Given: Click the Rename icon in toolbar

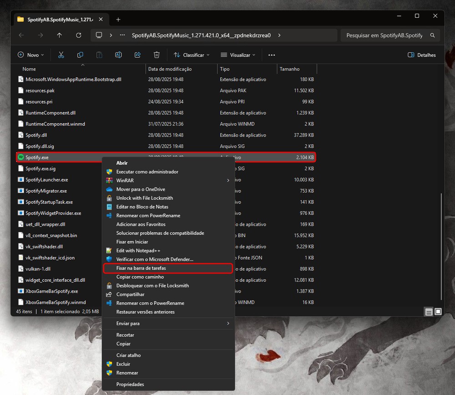Looking at the screenshot, I should pos(118,55).
